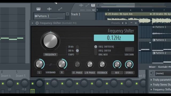Toggle the FREQ. SHIFTER HQ mode switch
Screen dimensions: 171x96
tap(96, 47)
